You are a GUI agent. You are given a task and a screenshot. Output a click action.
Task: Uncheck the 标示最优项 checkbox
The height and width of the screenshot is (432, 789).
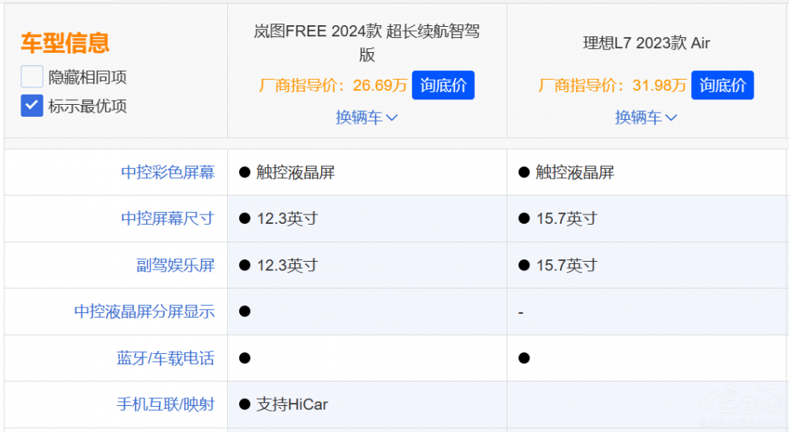tap(32, 106)
